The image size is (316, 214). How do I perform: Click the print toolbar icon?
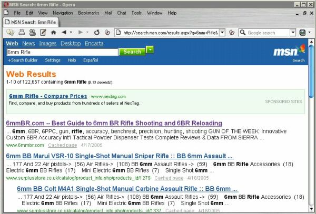tap(22, 32)
